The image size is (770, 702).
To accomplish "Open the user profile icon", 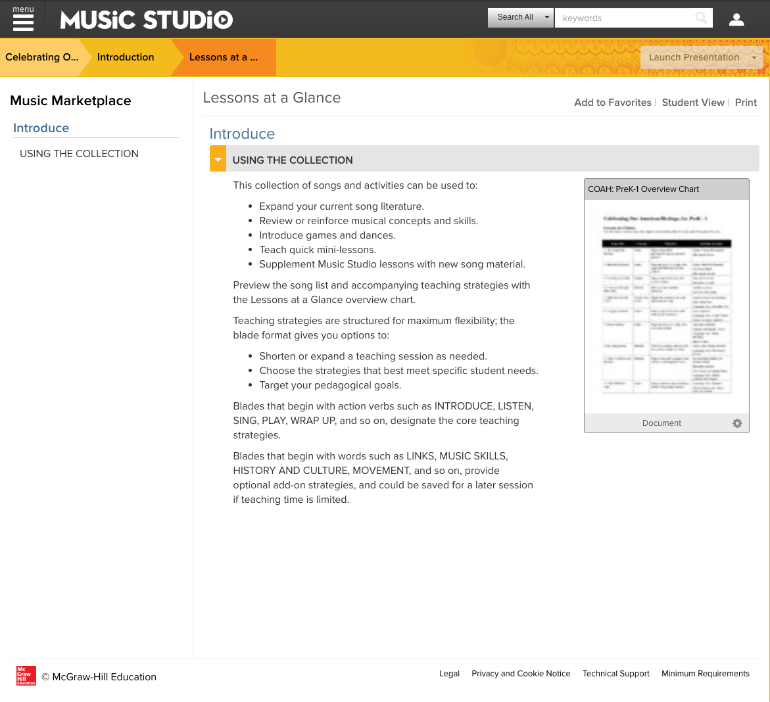I will pyautogui.click(x=736, y=19).
